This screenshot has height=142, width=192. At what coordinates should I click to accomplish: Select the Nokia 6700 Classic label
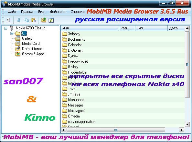point(31,28)
